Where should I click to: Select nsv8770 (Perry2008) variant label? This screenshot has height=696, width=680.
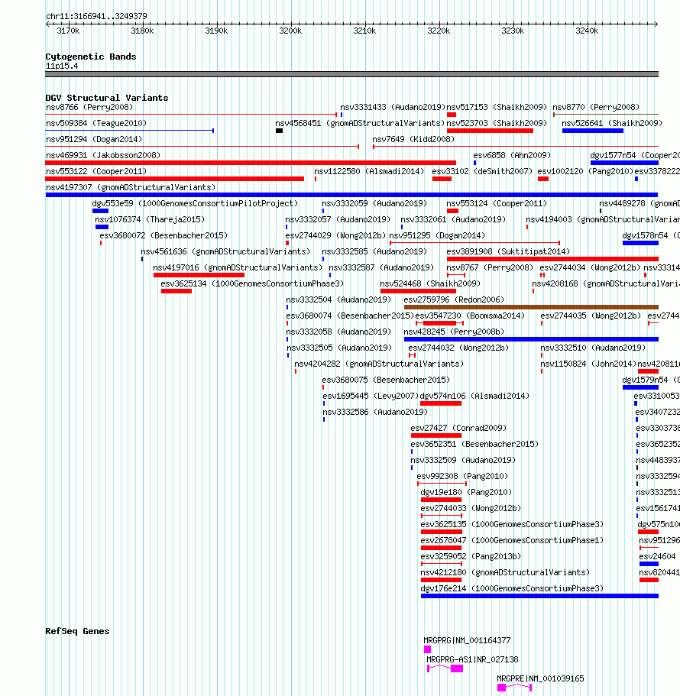pos(596,108)
